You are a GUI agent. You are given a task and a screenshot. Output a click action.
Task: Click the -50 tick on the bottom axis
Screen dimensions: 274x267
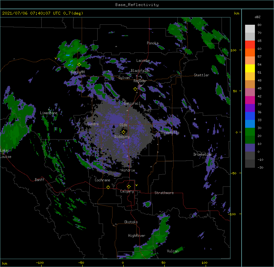click(x=81, y=263)
